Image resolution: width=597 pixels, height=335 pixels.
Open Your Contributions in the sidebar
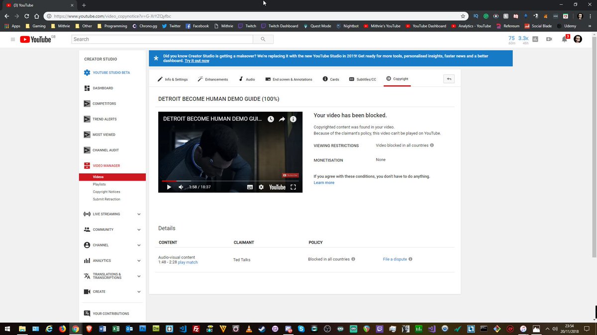[x=106, y=314]
